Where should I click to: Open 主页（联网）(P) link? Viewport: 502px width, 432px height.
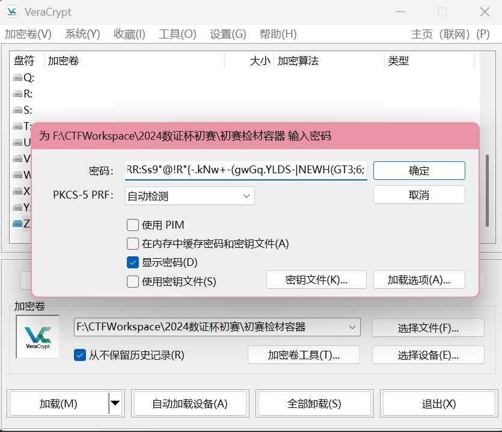[x=450, y=34]
